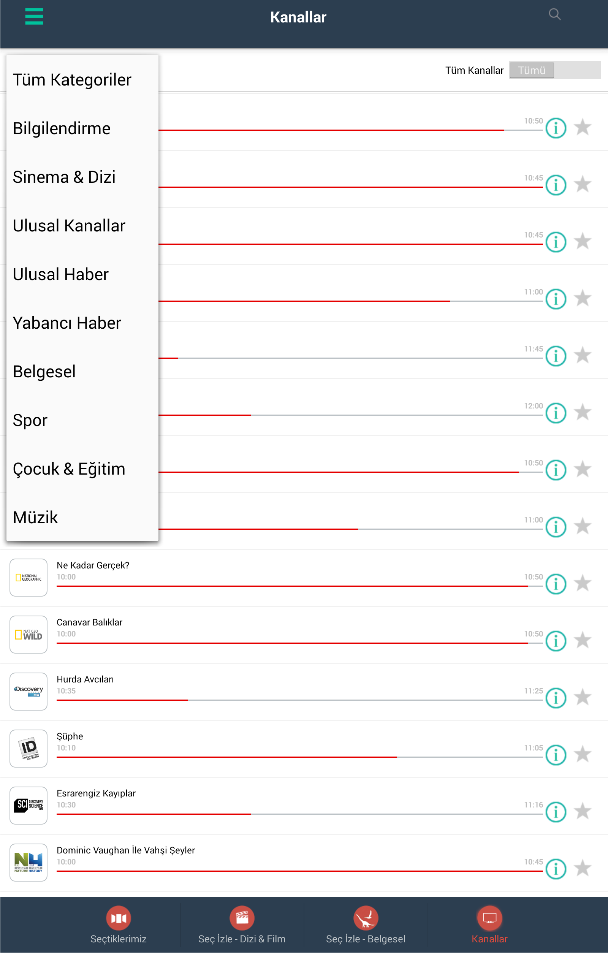Open the hamburger menu icon

(34, 17)
